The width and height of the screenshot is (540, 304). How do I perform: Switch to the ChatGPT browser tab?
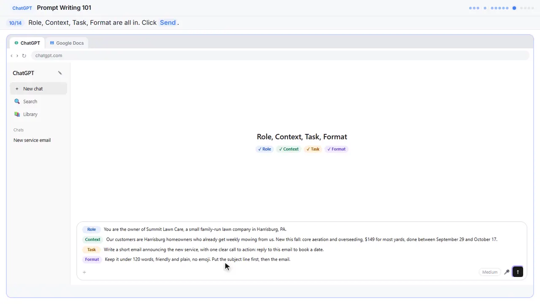click(27, 43)
